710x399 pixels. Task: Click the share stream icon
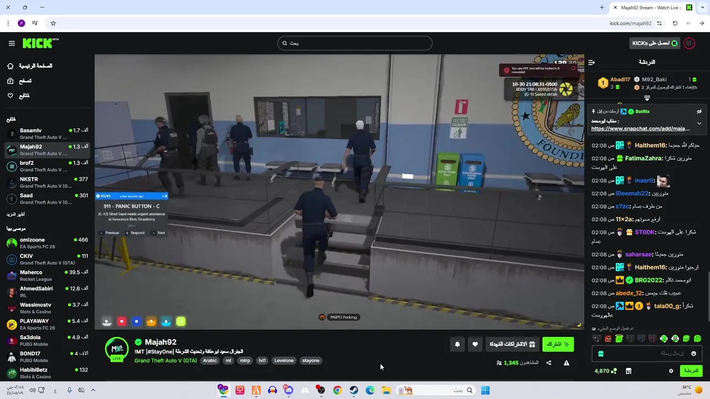coord(549,363)
